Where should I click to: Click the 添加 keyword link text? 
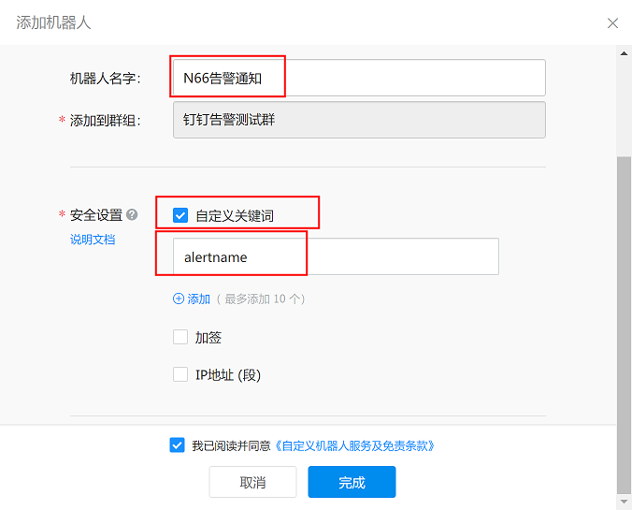[199, 299]
